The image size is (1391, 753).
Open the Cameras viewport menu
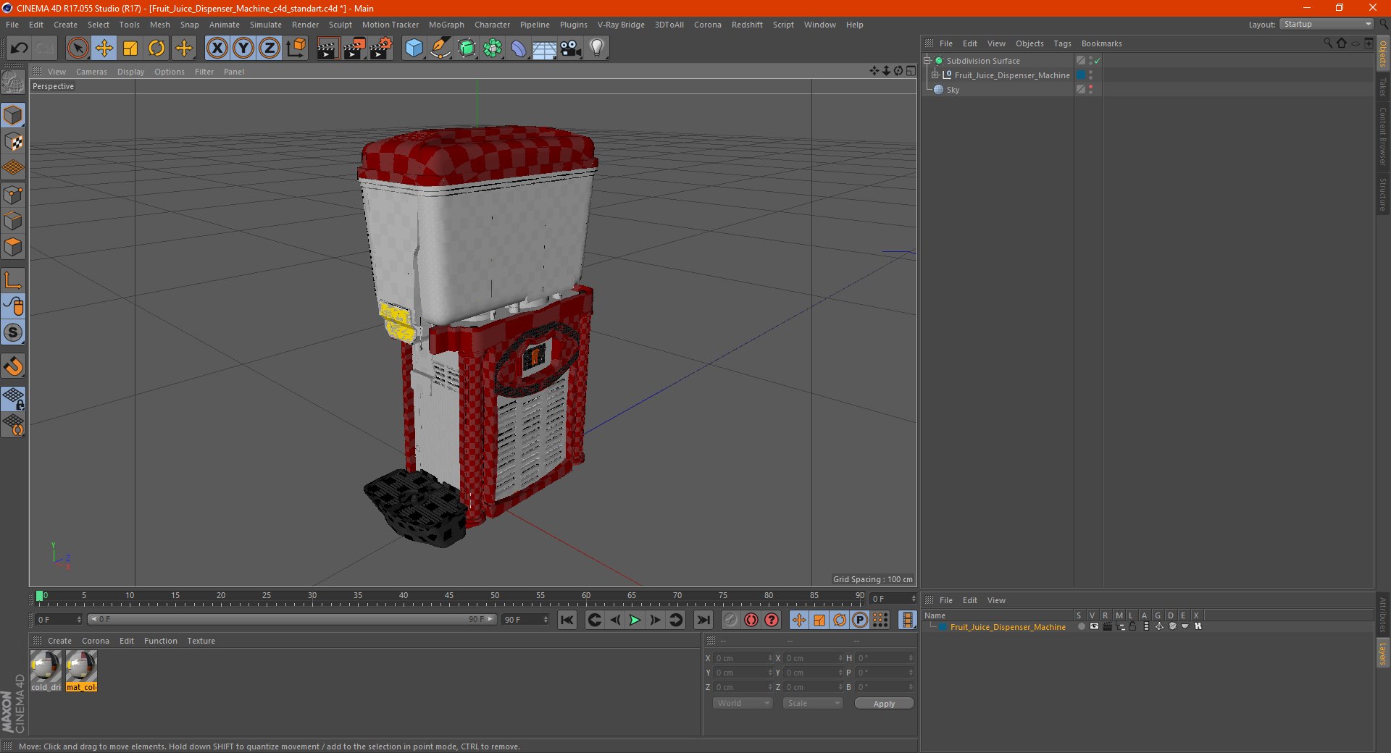(91, 72)
